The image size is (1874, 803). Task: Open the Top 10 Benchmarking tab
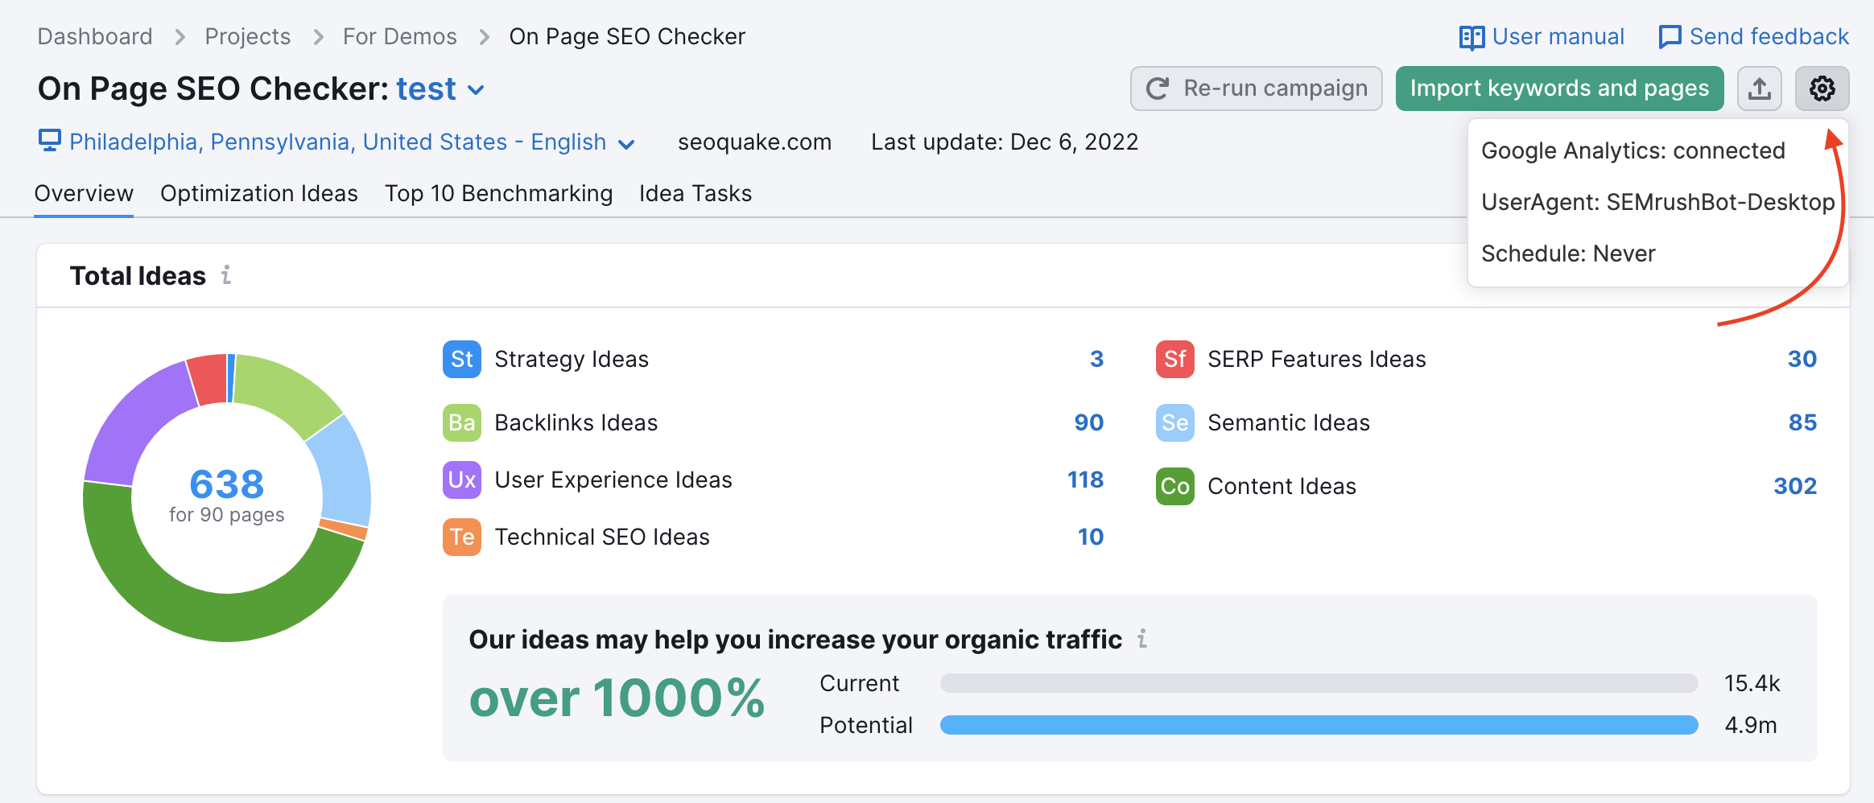pyautogui.click(x=498, y=193)
